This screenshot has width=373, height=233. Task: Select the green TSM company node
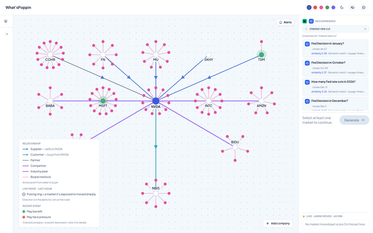[x=261, y=55]
